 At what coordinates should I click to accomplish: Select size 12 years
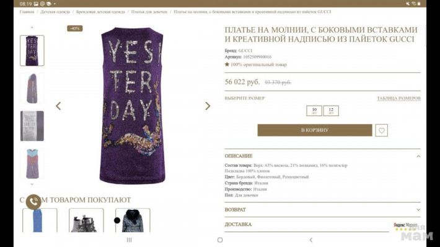click(331, 111)
